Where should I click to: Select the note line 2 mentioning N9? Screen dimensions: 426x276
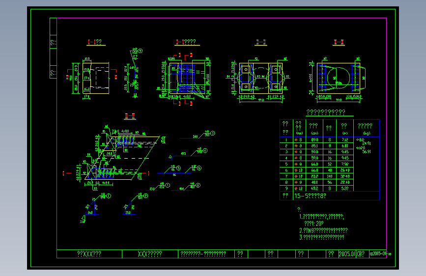coord(323,230)
